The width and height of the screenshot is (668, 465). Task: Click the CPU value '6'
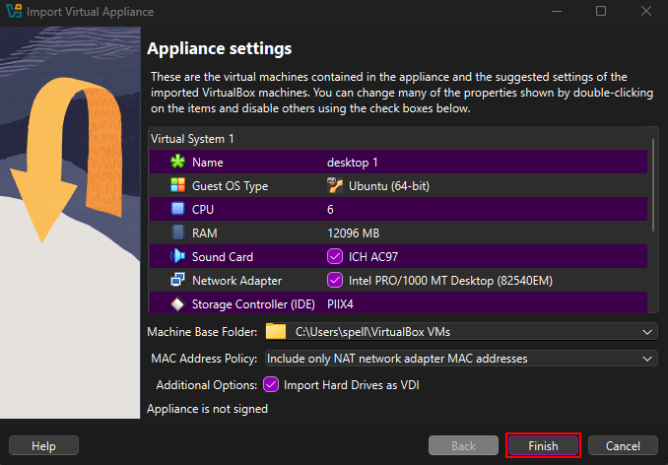[330, 210]
